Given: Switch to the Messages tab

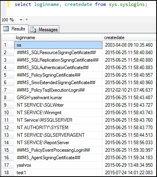Looking at the screenshot, I should pos(44,30).
